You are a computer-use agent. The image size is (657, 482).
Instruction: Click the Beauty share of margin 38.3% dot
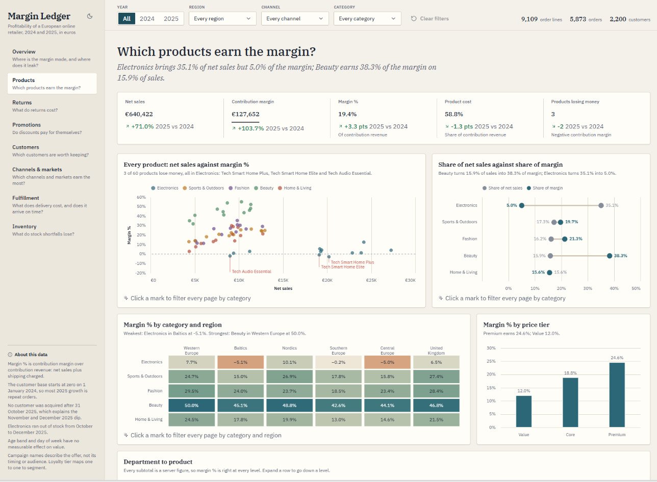tap(610, 256)
